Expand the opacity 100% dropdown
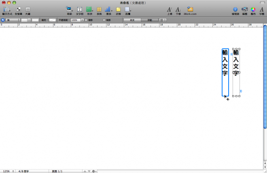Image resolution: width=267 pixels, height=173 pixels. [83, 20]
